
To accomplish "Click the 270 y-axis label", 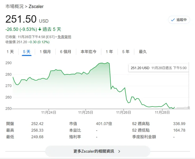I will (x=8, y=86).
